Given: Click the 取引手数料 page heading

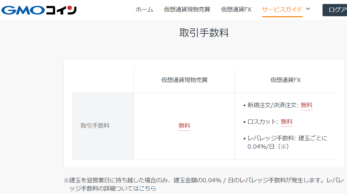Looking at the screenshot, I should pos(204,33).
